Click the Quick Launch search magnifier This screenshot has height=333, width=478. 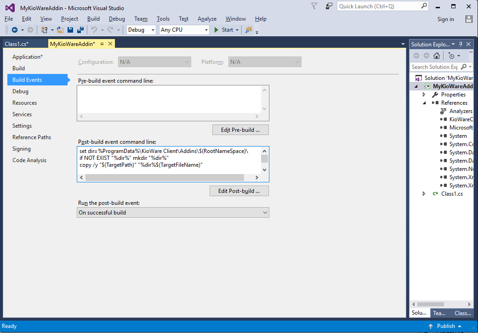(x=424, y=6)
